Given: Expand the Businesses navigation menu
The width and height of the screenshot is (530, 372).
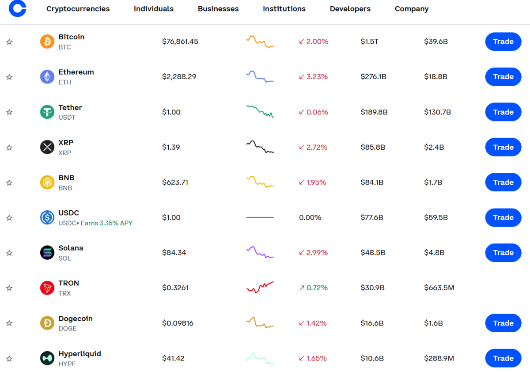Looking at the screenshot, I should tap(218, 9).
